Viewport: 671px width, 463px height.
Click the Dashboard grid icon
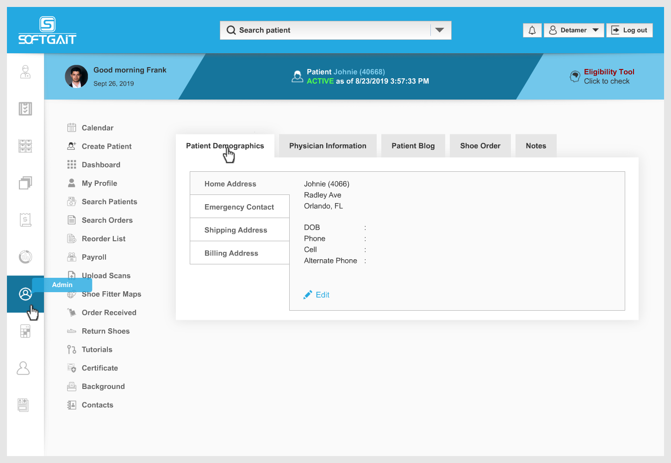[x=72, y=165]
